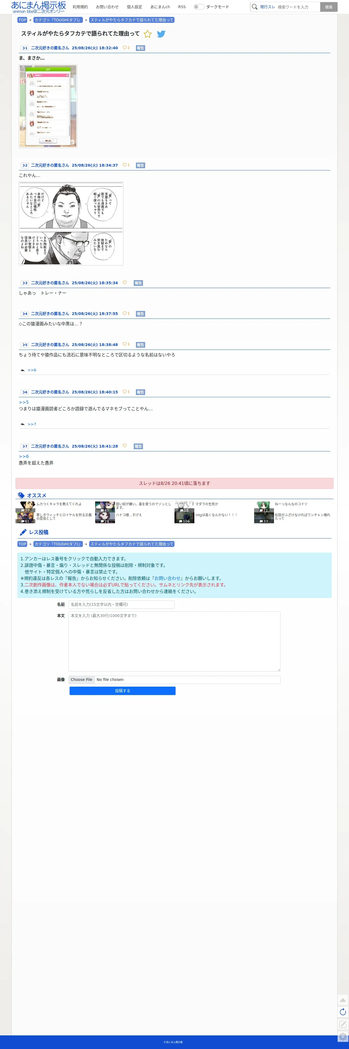Open top カテゴリ『TOUGH(タフ)』 breadcrumb
This screenshot has width=349, height=1049.
pos(58,20)
